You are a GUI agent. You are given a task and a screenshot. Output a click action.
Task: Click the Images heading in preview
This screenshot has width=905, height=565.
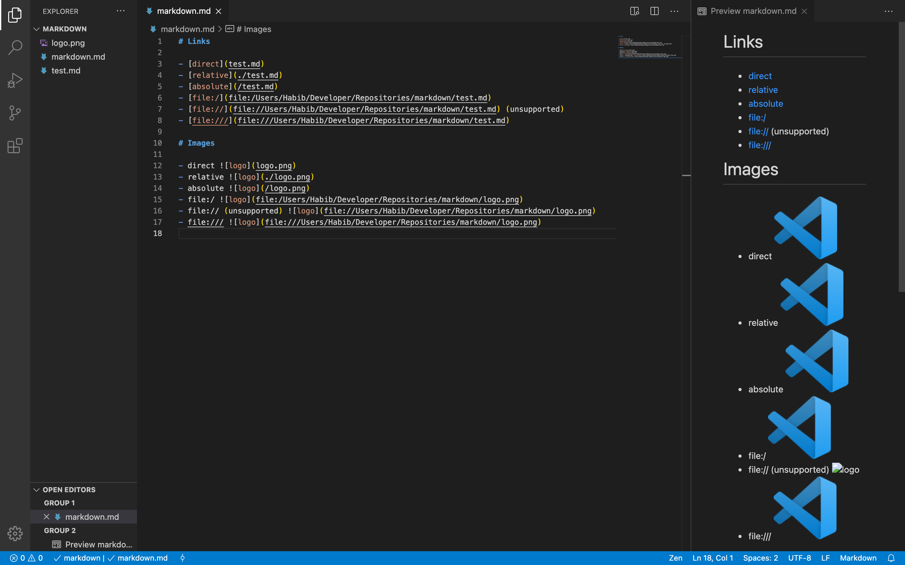pos(750,169)
